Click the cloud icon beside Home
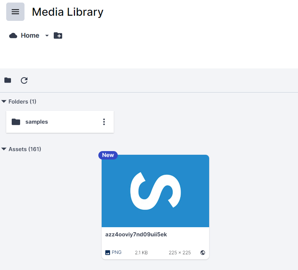The height and width of the screenshot is (270, 298). tap(13, 35)
